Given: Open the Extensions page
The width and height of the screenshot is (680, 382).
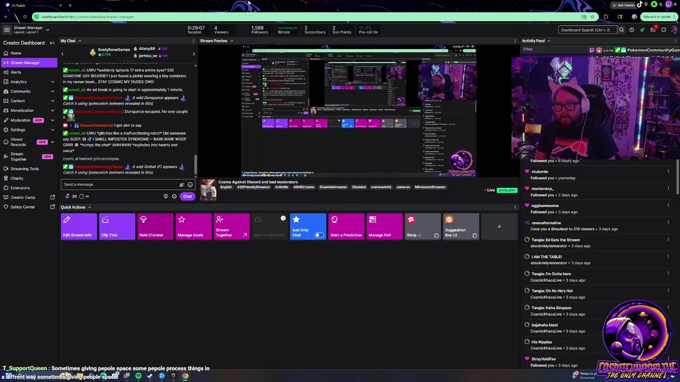Looking at the screenshot, I should 29,188.
